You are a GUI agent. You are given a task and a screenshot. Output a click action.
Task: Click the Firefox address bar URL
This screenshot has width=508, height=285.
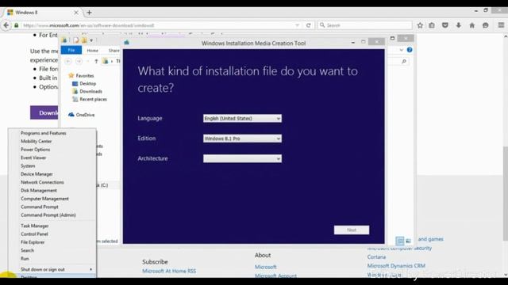[x=89, y=25]
